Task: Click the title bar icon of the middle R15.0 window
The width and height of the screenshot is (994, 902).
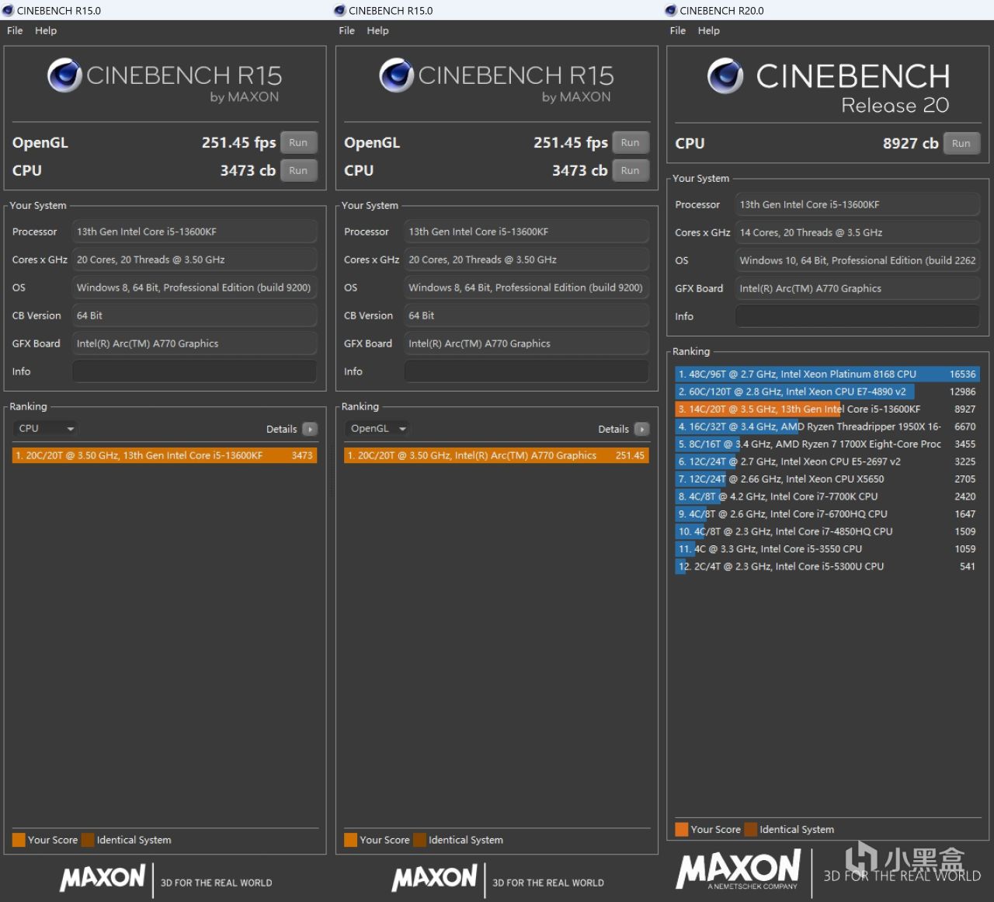Action: pos(339,10)
